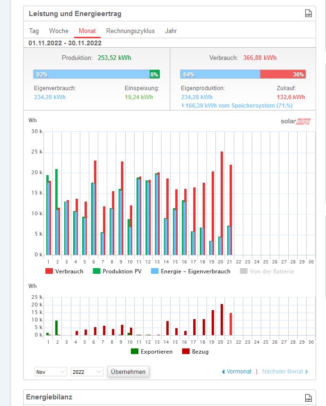Switch to the Tag tab
The image size is (326, 406).
coord(34,31)
